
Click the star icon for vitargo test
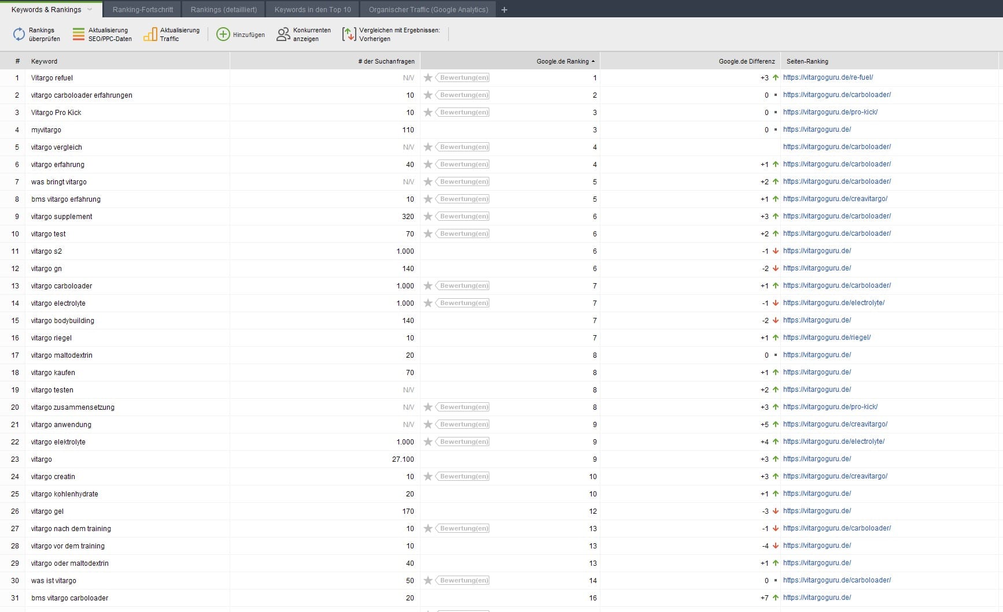click(x=428, y=233)
